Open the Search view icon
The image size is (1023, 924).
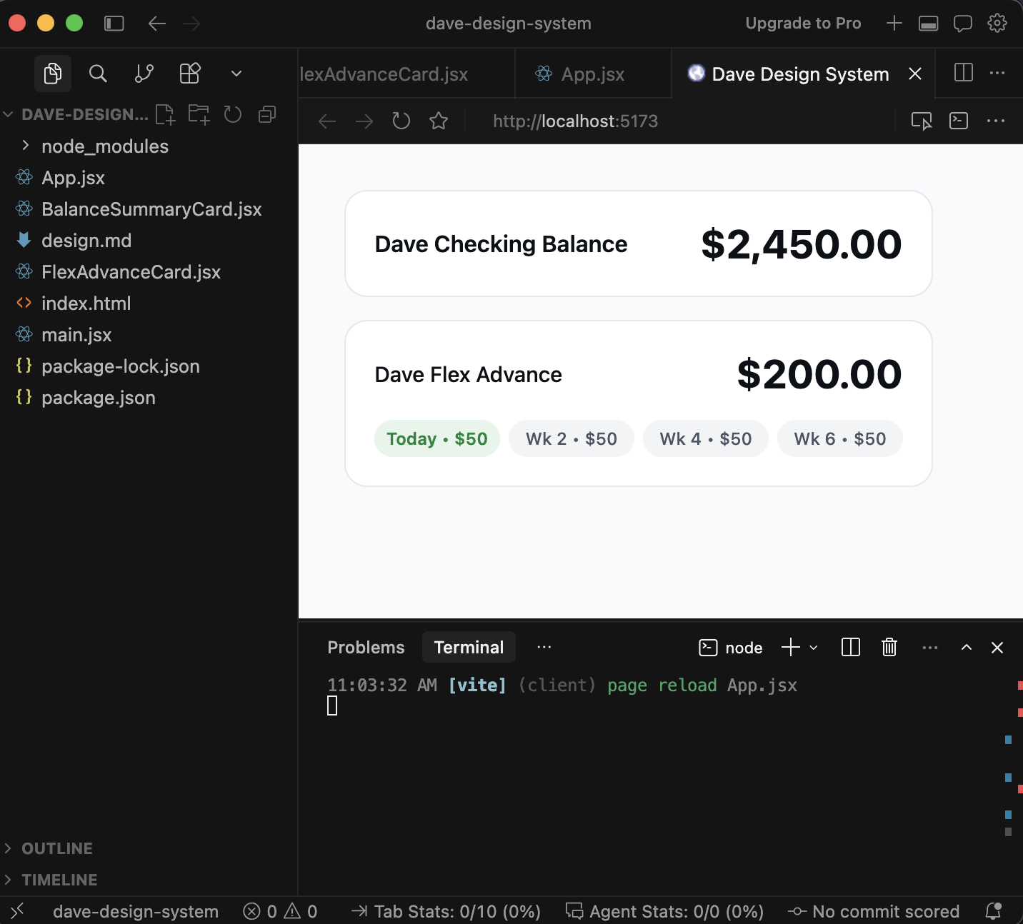click(x=98, y=74)
